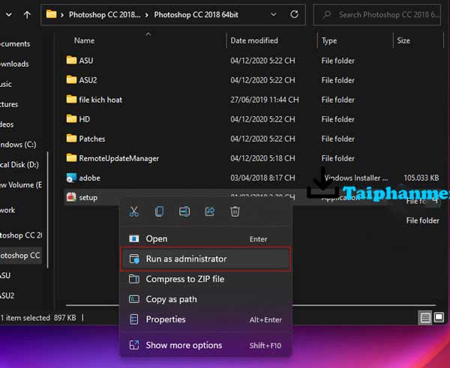The width and height of the screenshot is (450, 368).
Task: Click the Delete trash icon in context menu
Action: click(x=235, y=211)
